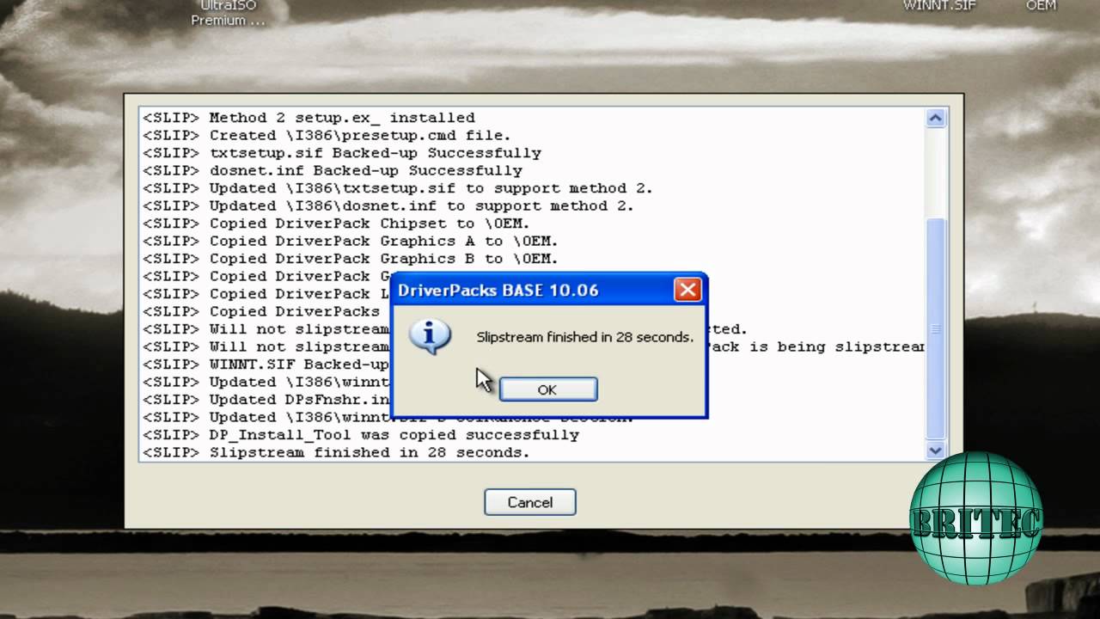
Task: Click dialog message 'Slipstream finished in 28 seconds.'
Action: [x=584, y=337]
